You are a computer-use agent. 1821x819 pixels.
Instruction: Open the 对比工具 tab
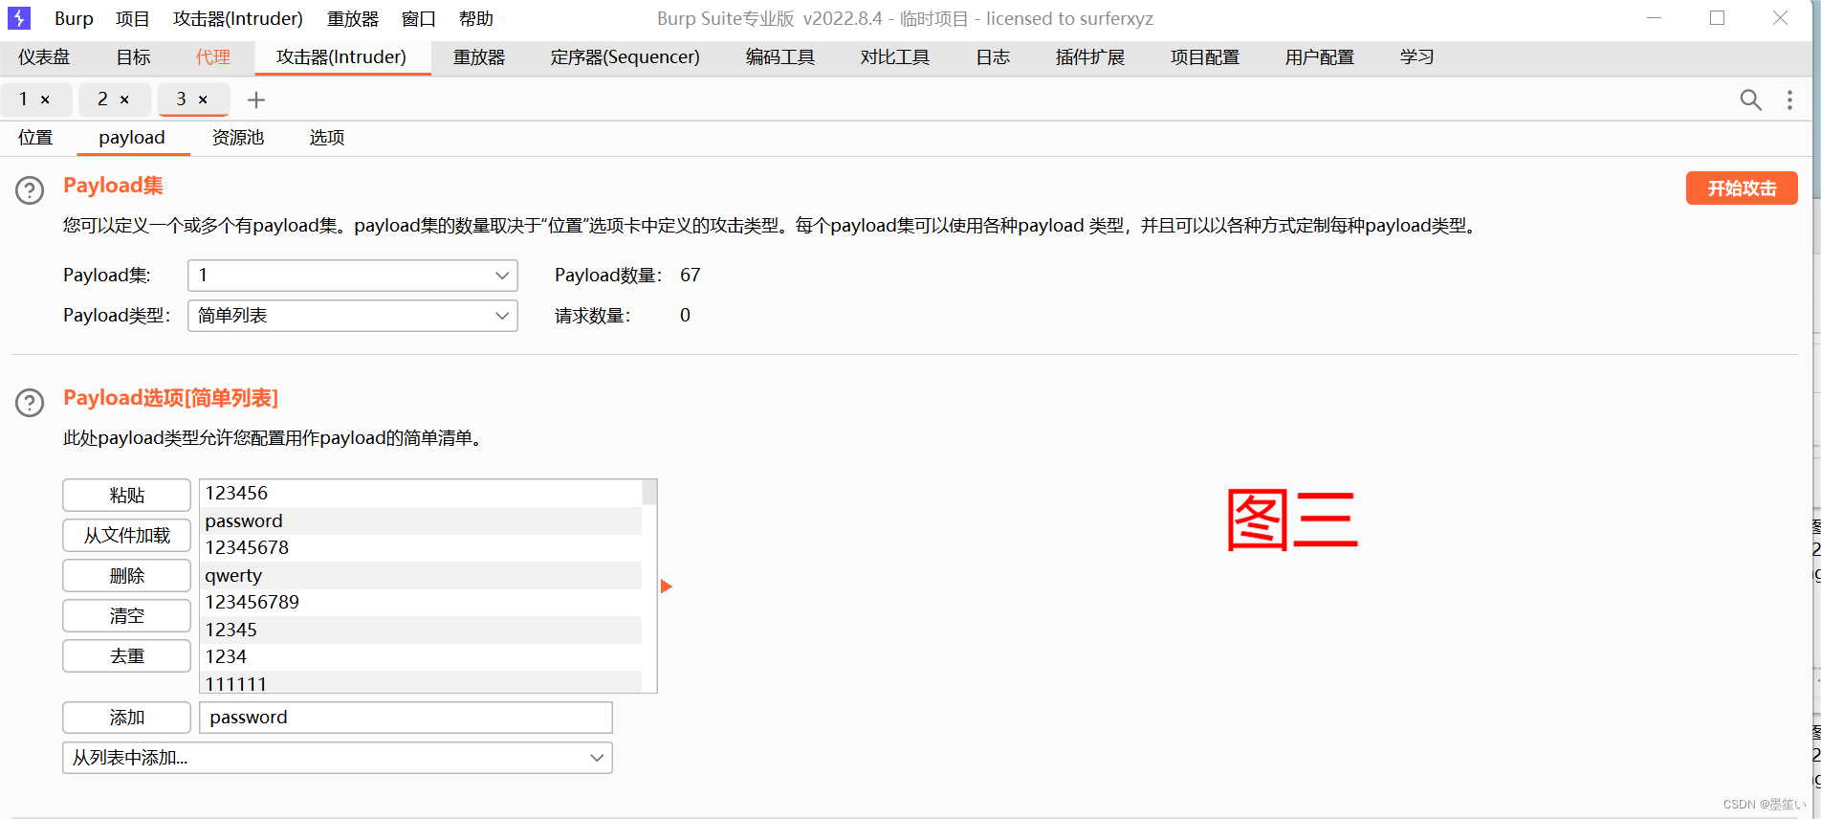pos(895,57)
